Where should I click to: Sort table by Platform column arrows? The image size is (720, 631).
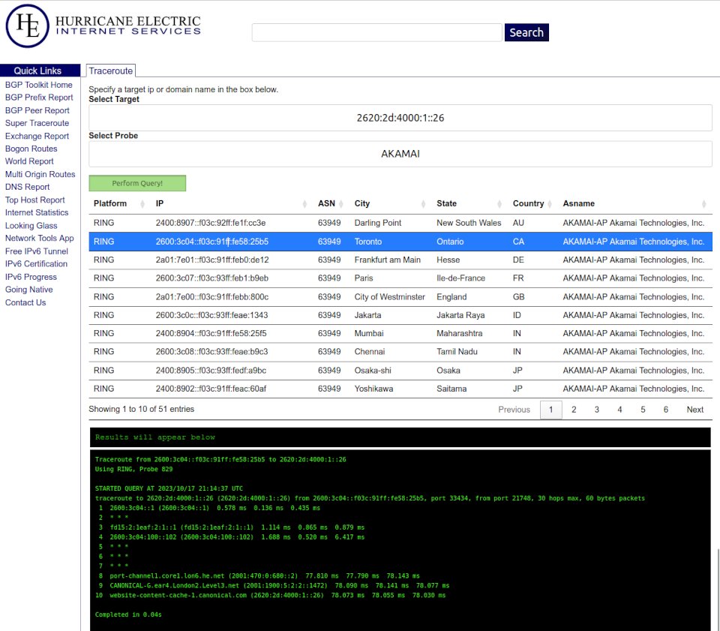click(x=142, y=204)
